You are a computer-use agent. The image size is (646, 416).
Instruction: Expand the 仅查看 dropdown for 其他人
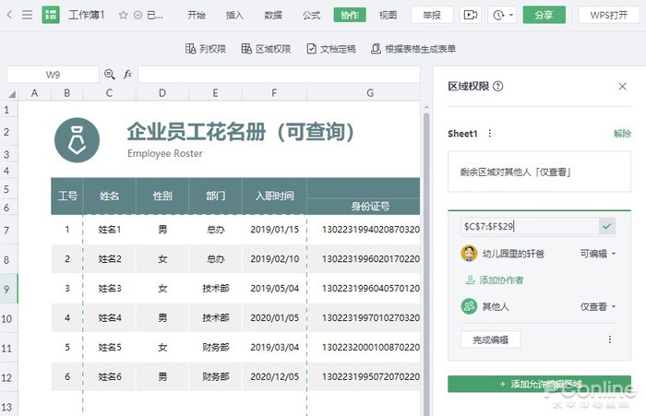click(598, 307)
